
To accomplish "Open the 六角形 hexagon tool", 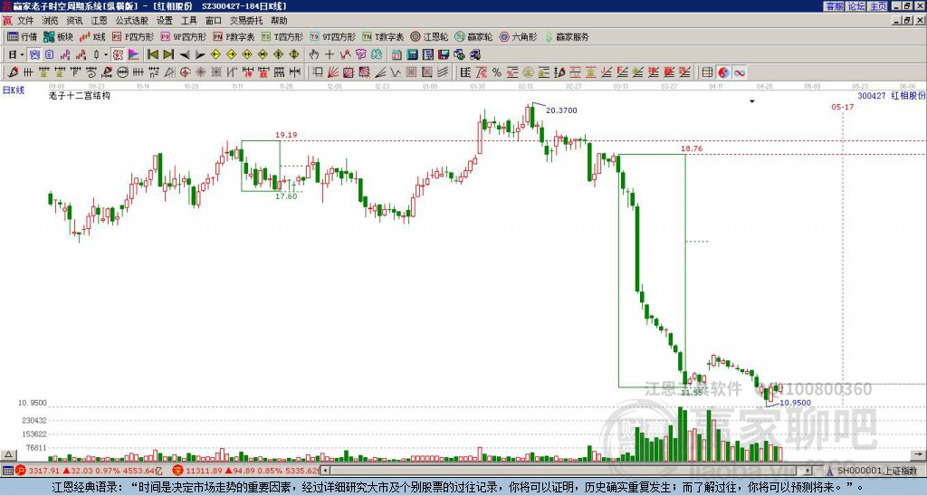I will pos(519,36).
